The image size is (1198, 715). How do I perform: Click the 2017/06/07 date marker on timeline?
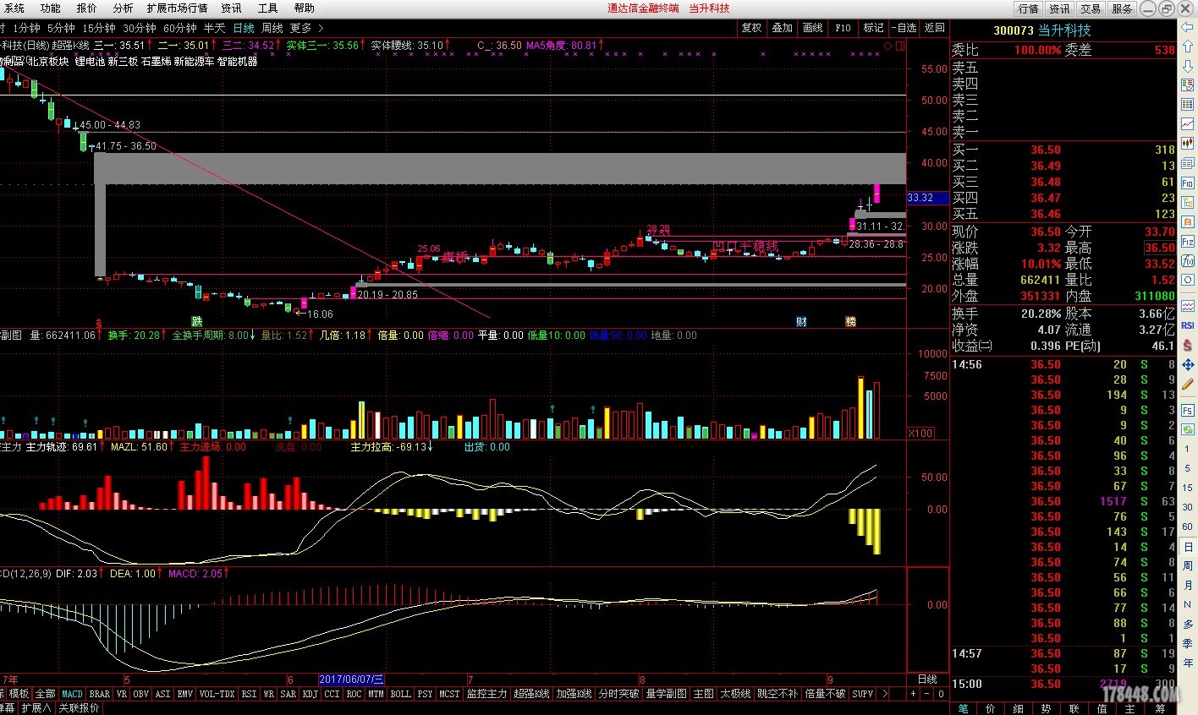[x=351, y=680]
